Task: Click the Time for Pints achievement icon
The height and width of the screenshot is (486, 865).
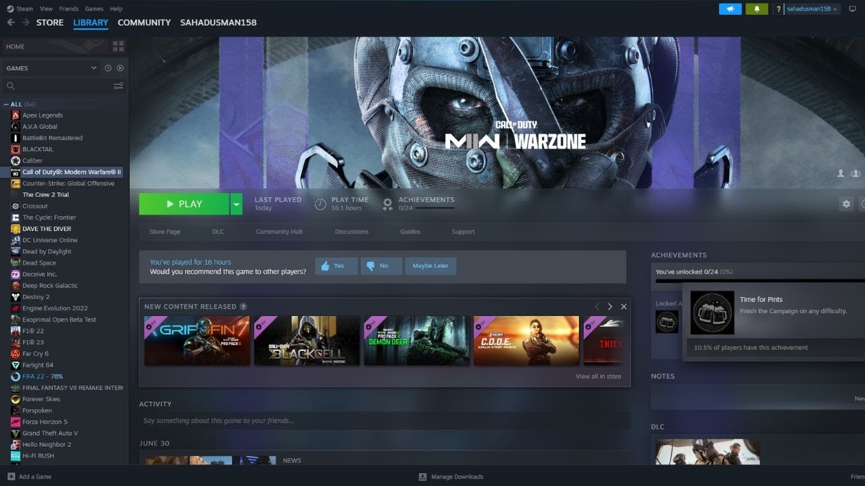Action: click(712, 313)
